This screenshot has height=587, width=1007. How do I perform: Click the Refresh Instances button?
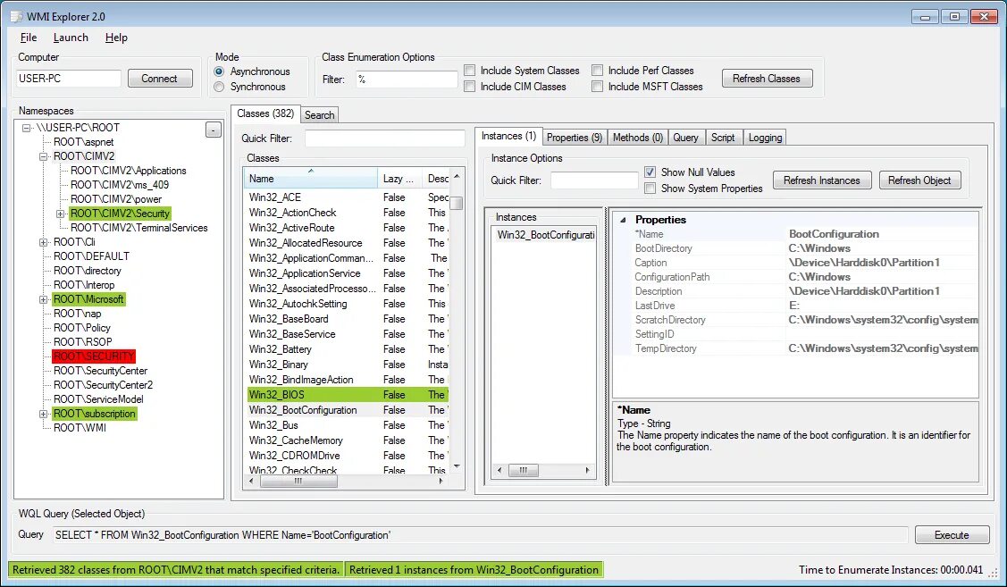pos(822,180)
